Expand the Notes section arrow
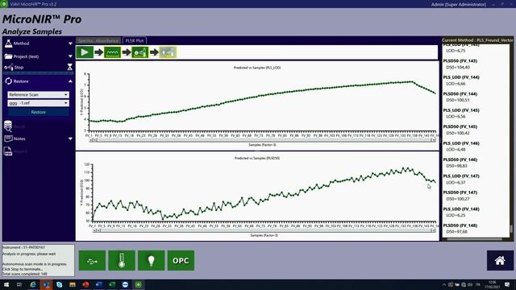Viewport: 516px width, 290px height. [70, 139]
